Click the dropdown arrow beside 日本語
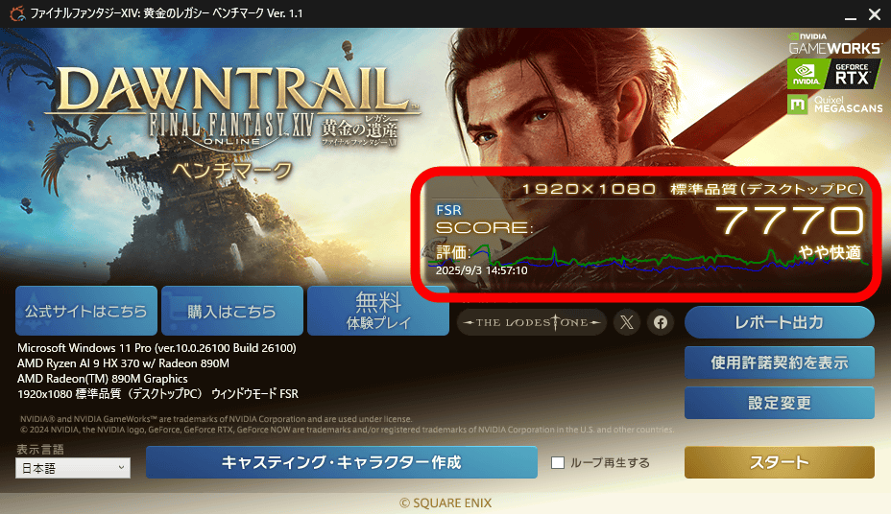 point(121,468)
